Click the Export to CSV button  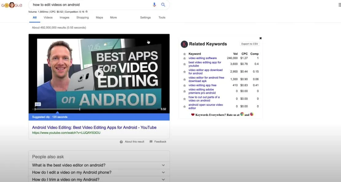point(249,44)
